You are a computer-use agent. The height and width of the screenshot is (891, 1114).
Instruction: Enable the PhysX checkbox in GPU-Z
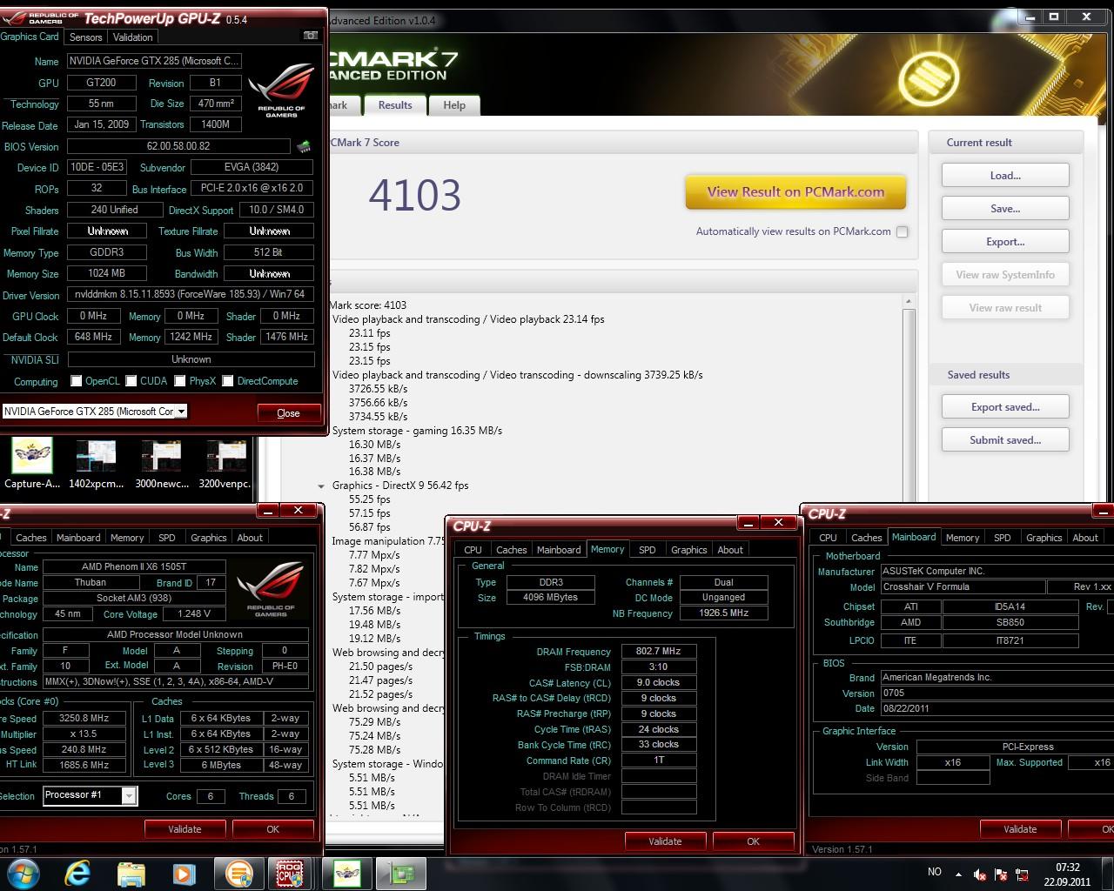[179, 381]
